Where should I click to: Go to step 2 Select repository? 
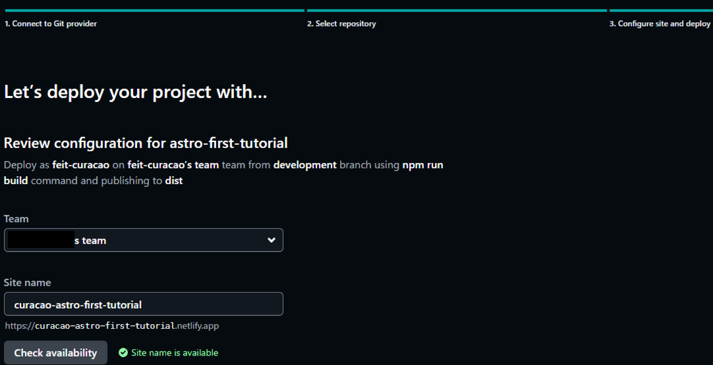(x=341, y=24)
